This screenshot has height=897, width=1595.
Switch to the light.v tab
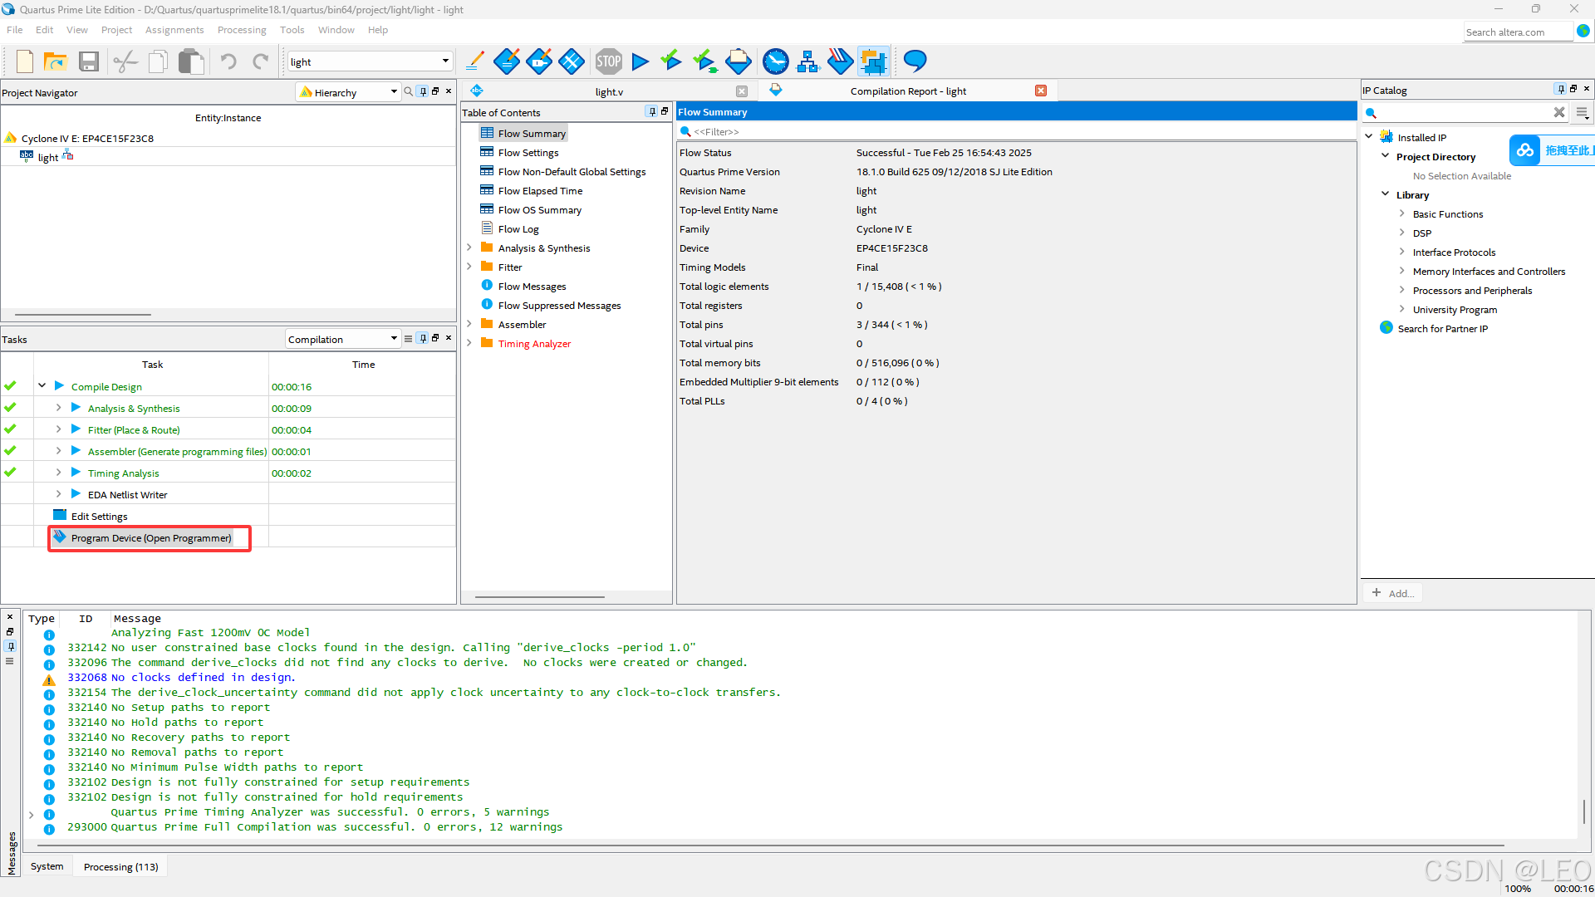[x=609, y=91]
